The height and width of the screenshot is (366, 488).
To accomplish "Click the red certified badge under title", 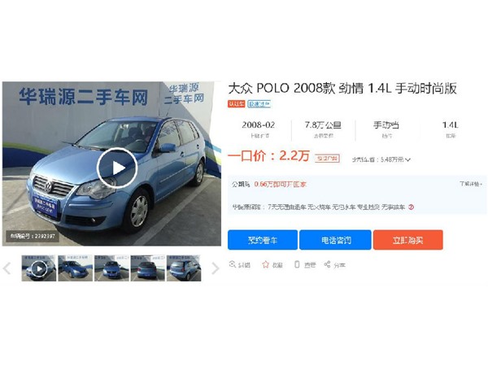I will (x=237, y=104).
